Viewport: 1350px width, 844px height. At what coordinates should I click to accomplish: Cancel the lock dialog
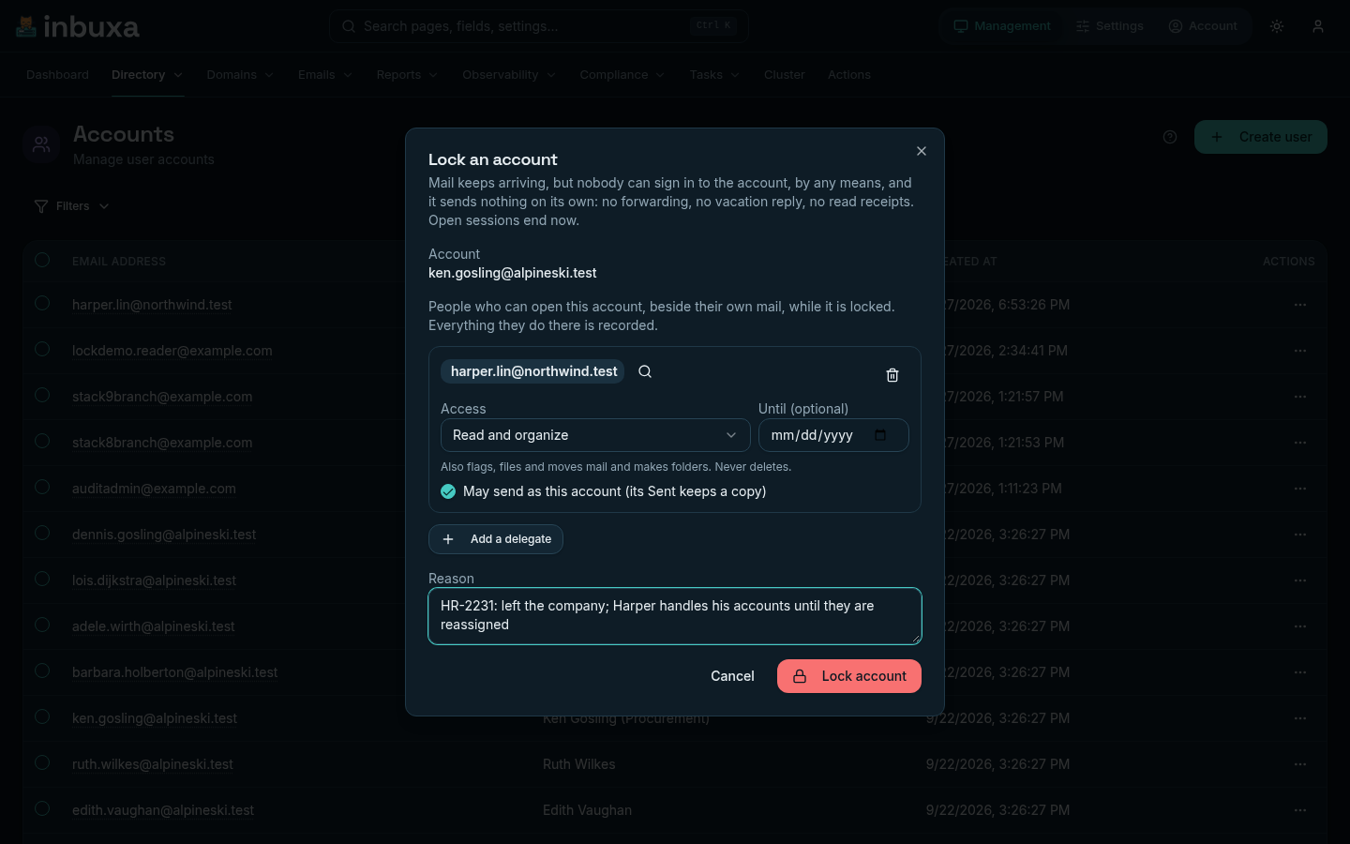[732, 676]
